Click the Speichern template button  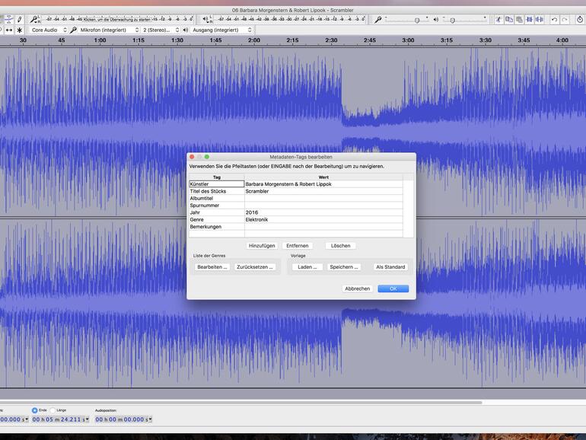343,267
